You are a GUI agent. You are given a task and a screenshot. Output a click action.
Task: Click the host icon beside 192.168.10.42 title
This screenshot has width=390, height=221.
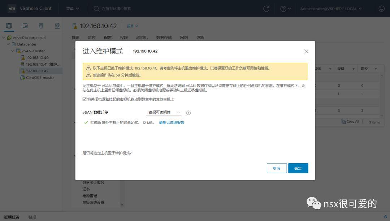pyautogui.click(x=75, y=26)
